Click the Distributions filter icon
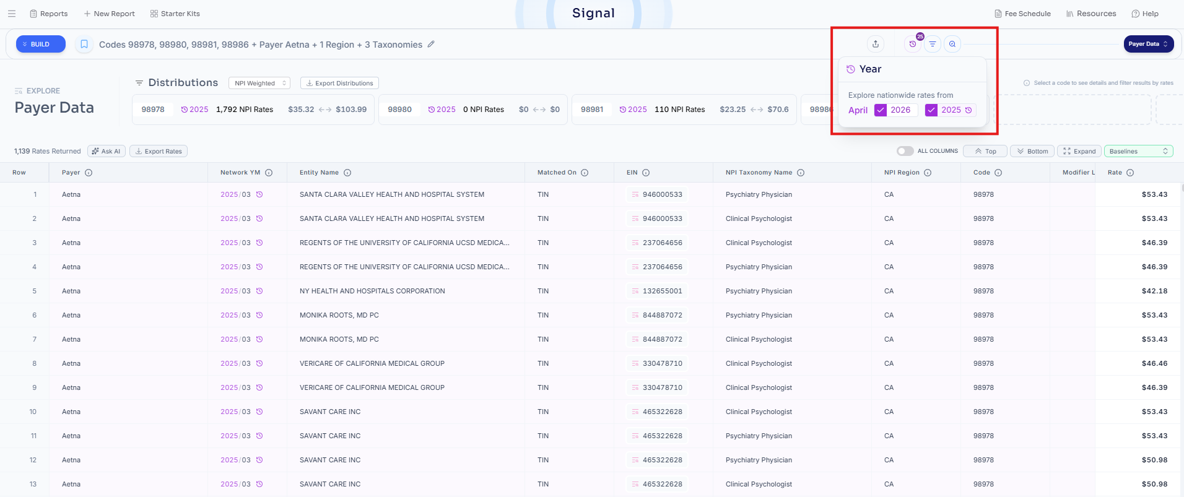 click(139, 83)
